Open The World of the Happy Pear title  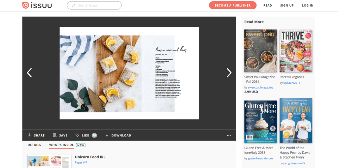(295, 153)
